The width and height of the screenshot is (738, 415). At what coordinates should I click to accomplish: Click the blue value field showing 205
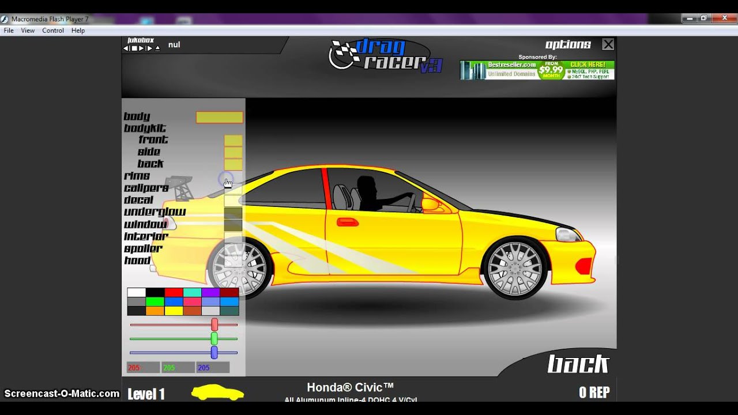click(213, 368)
